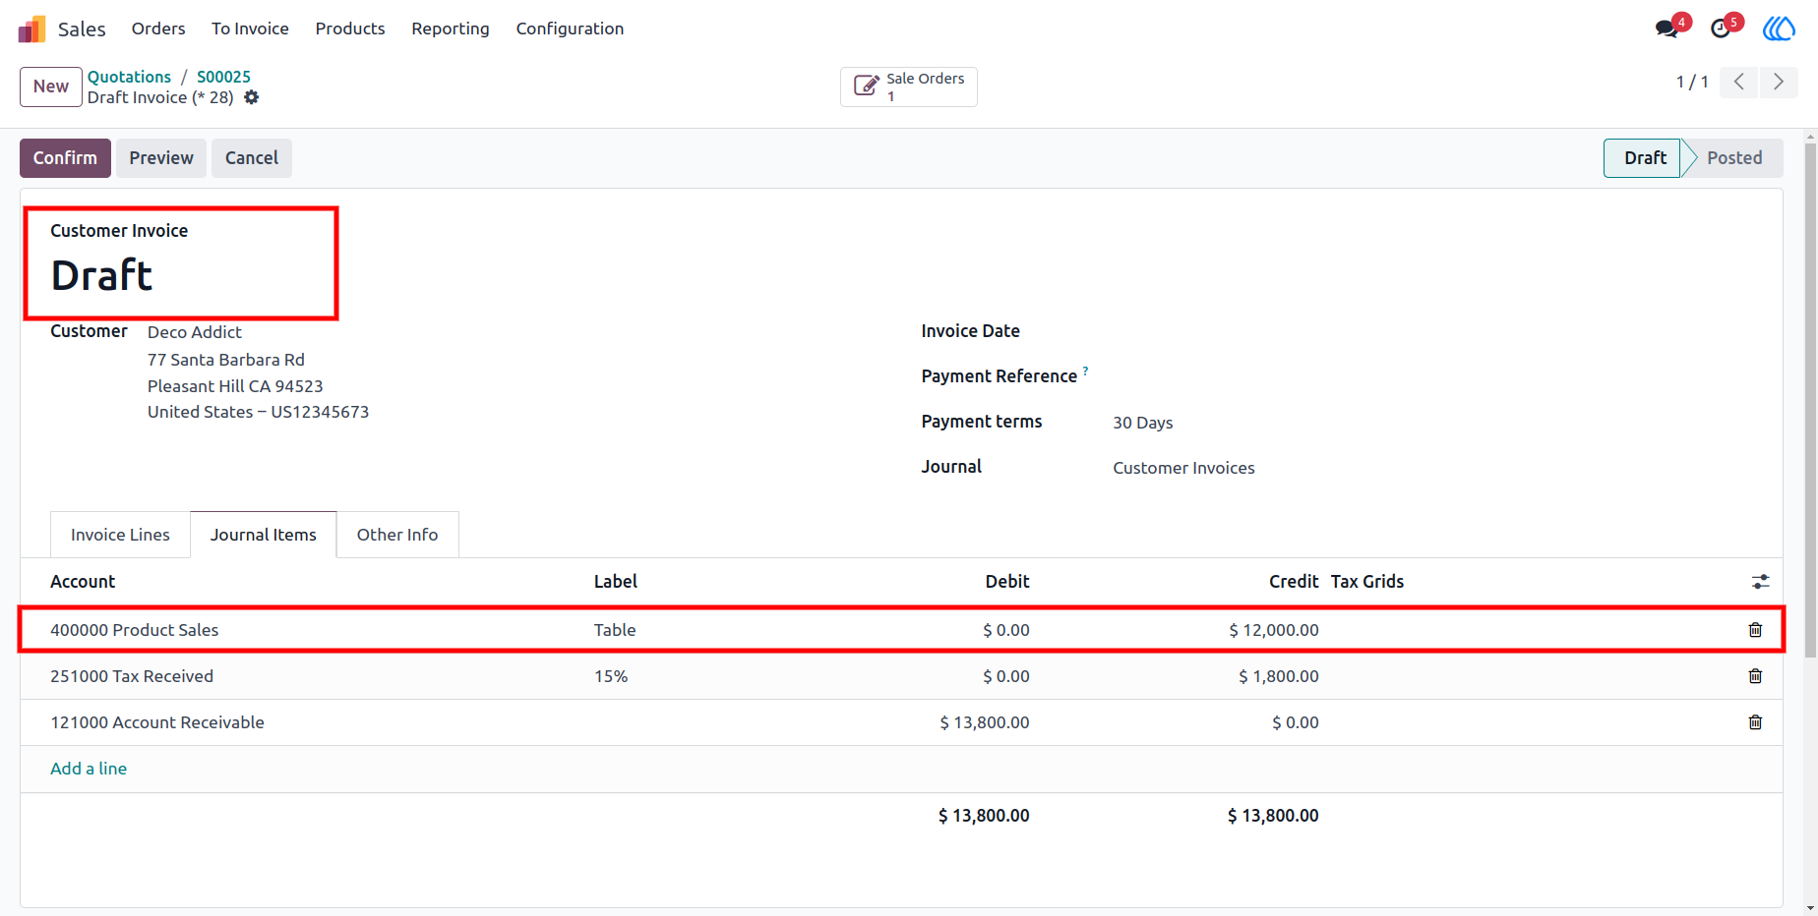Go to next record arrow

click(x=1779, y=82)
